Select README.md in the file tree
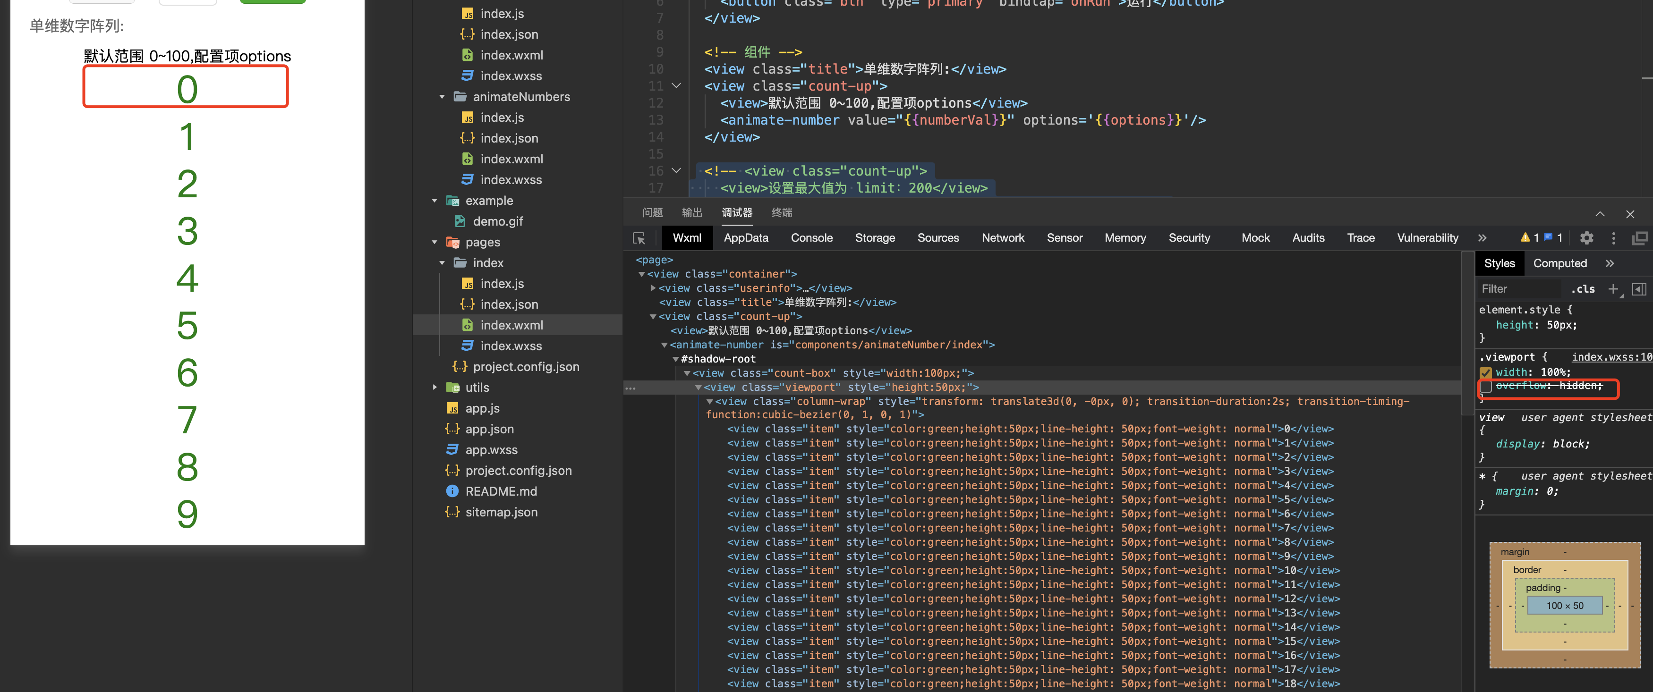 [501, 491]
